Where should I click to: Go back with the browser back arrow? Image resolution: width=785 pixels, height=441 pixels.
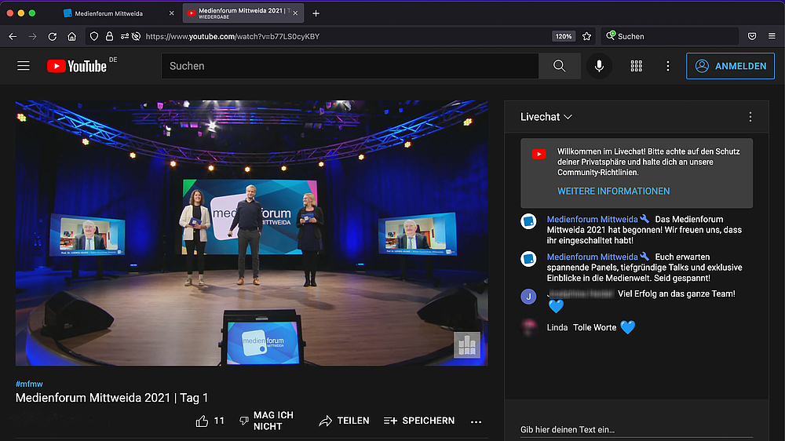pyautogui.click(x=13, y=37)
